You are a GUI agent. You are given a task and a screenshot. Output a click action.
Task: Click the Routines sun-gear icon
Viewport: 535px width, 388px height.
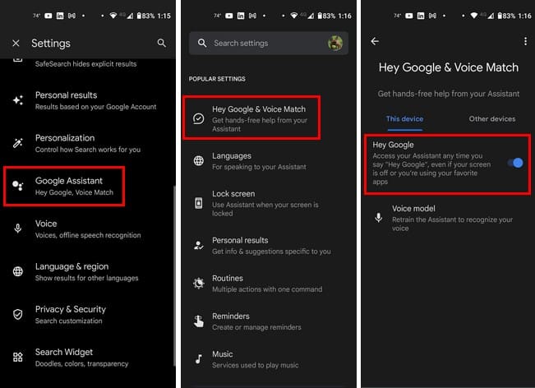tap(199, 283)
